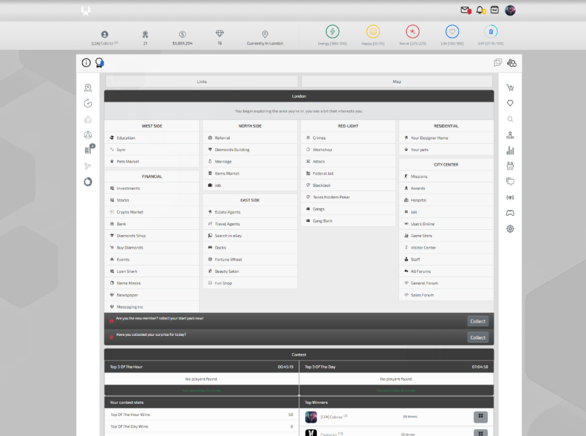Click the magnifier search icon in right sidebar
Viewport: 586px width, 436px height.
(510, 119)
